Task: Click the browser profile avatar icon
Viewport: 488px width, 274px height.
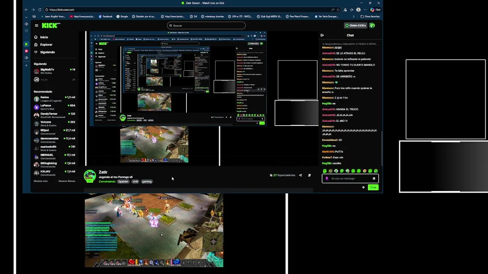Action: (x=358, y=10)
